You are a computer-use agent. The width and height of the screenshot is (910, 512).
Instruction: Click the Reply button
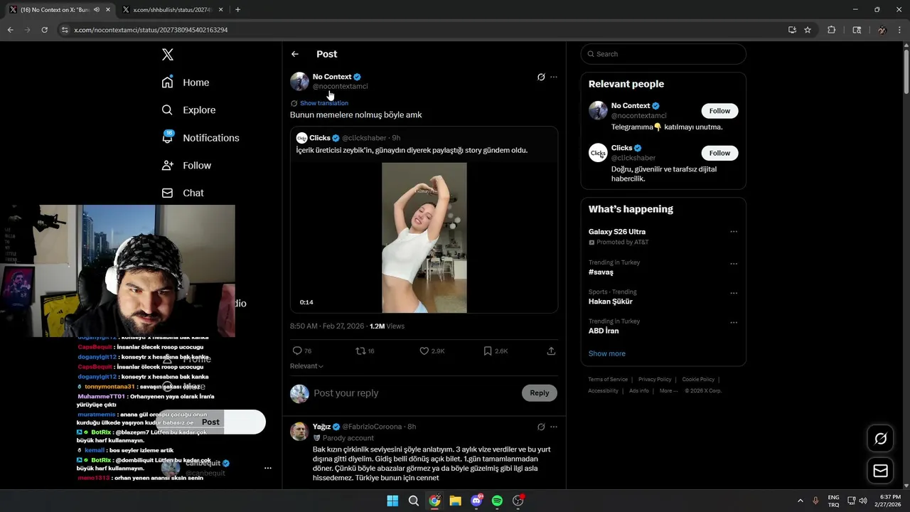pyautogui.click(x=540, y=393)
